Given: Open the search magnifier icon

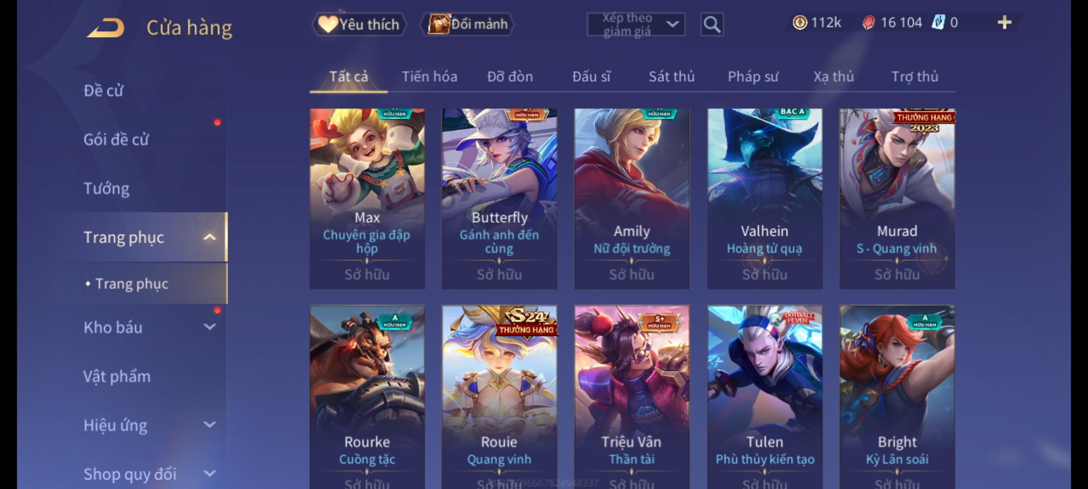Looking at the screenshot, I should [712, 24].
